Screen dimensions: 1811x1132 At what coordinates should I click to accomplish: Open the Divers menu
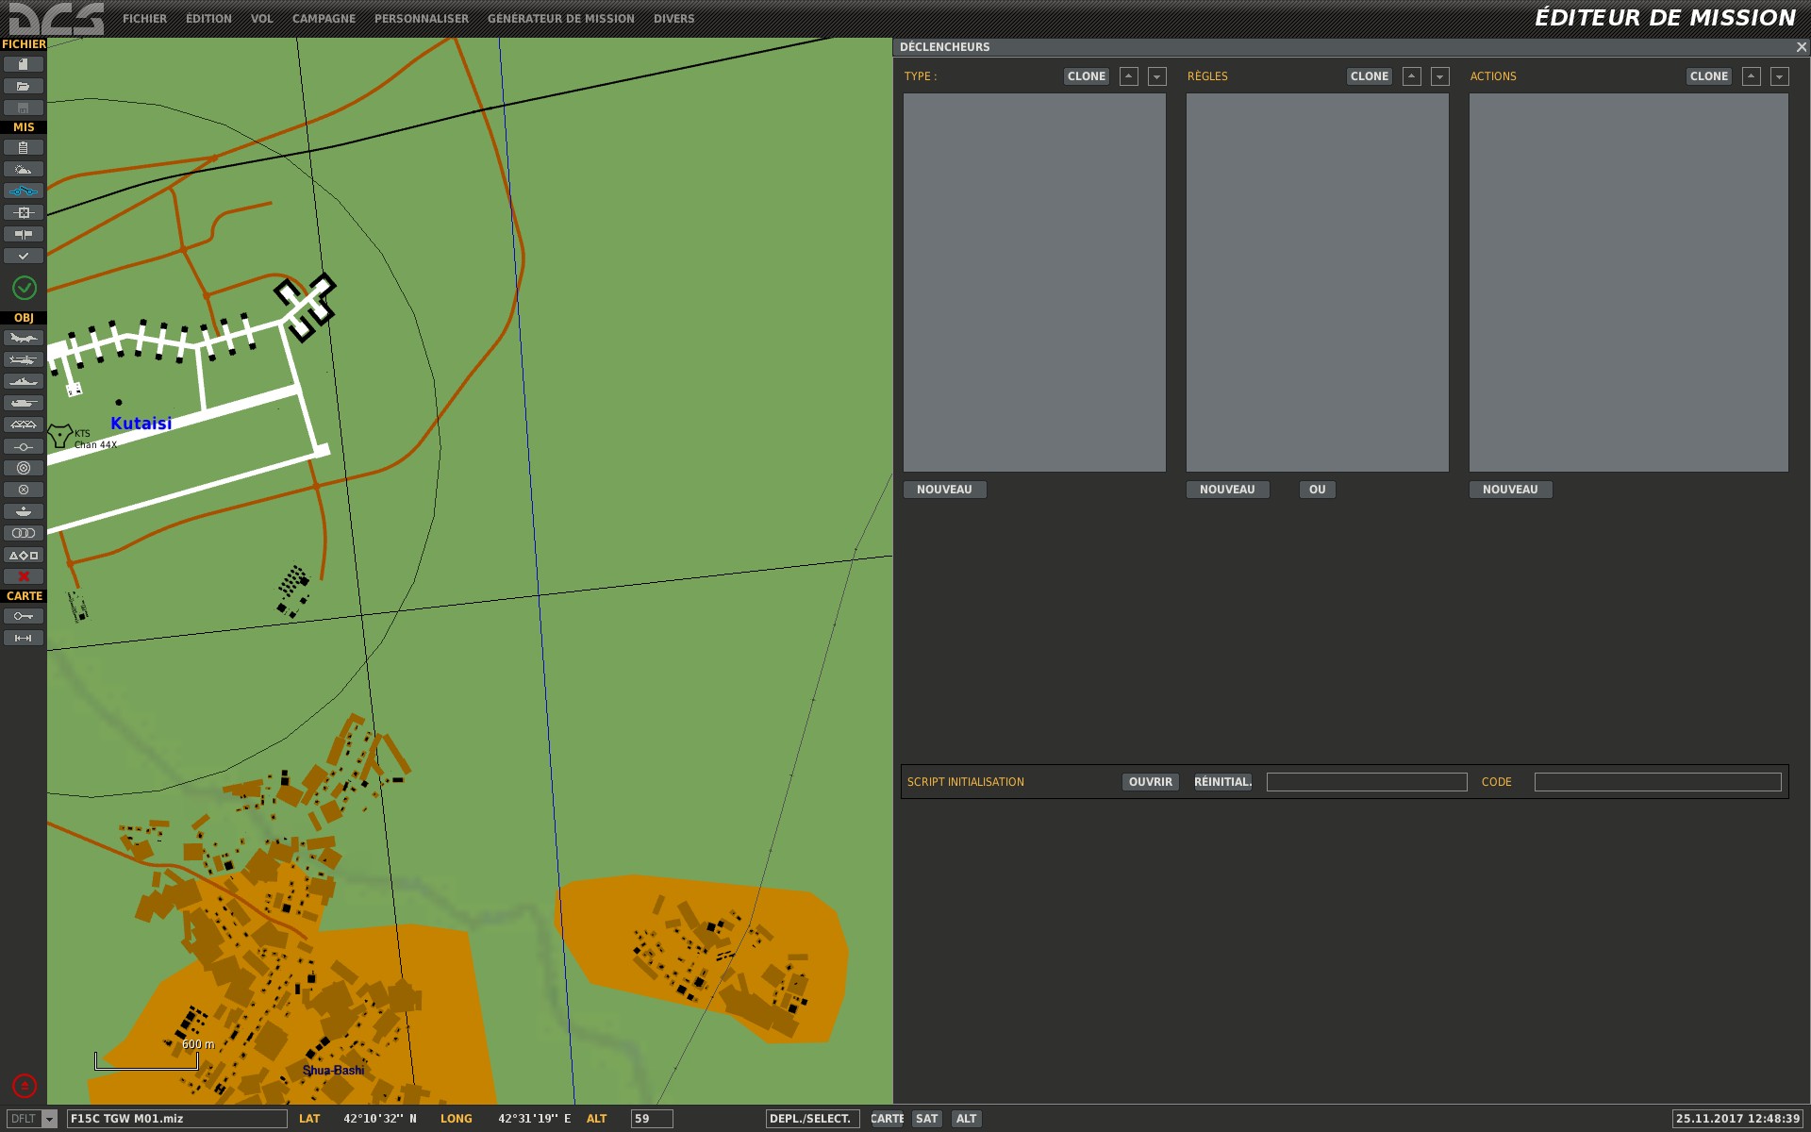(673, 19)
